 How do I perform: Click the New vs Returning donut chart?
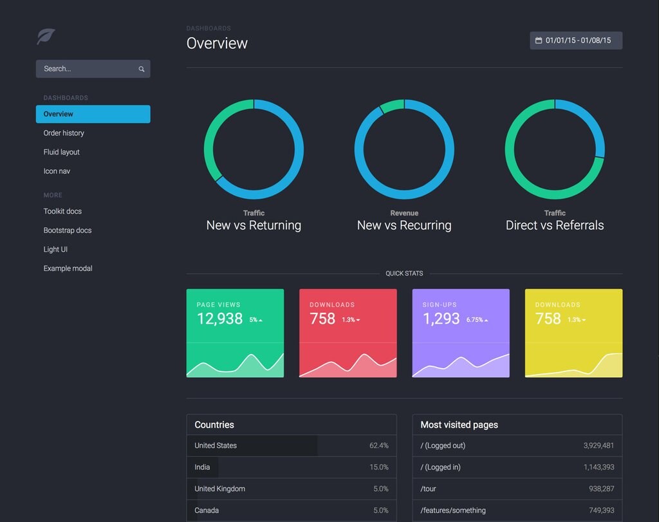254,149
